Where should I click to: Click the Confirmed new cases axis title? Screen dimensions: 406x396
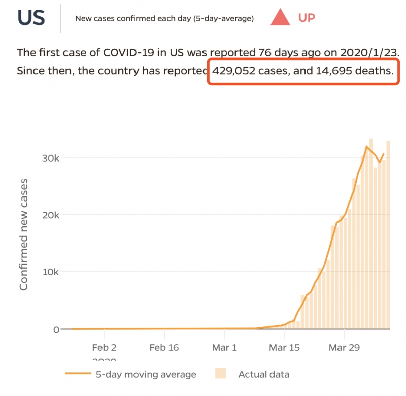click(x=24, y=234)
